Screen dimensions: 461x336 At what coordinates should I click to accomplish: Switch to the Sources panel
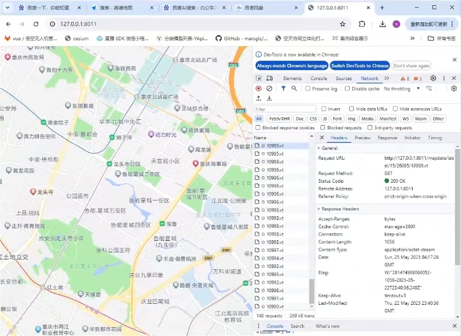point(343,78)
